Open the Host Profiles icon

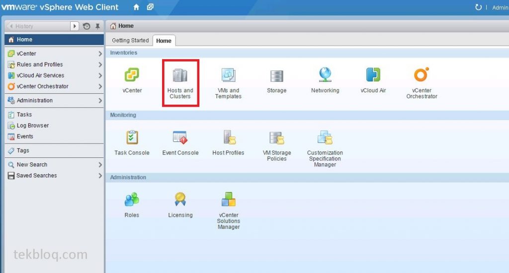coord(229,137)
